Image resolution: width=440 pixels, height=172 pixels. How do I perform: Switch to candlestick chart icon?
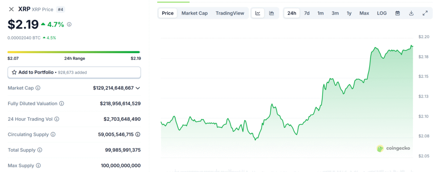272,13
